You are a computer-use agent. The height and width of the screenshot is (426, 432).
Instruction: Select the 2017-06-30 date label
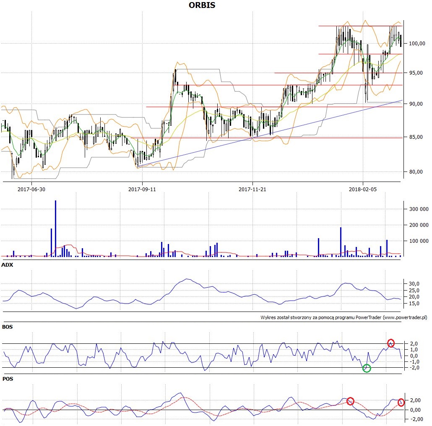(x=31, y=189)
